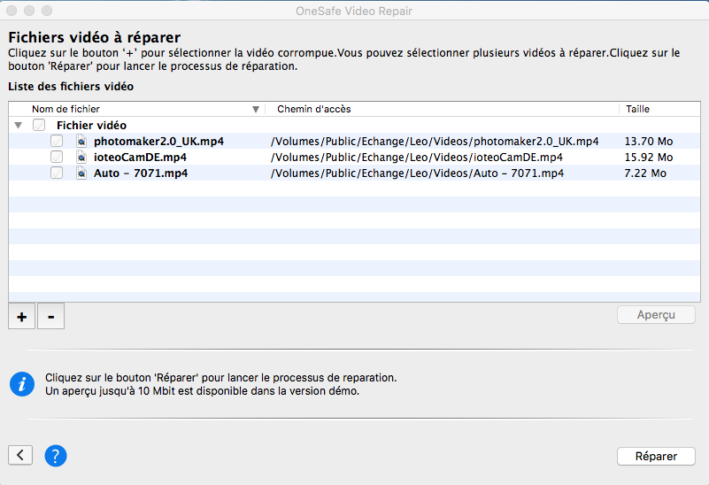The image size is (709, 485).
Task: Sort by the Chemin d'accès column header
Action: pyautogui.click(x=314, y=109)
